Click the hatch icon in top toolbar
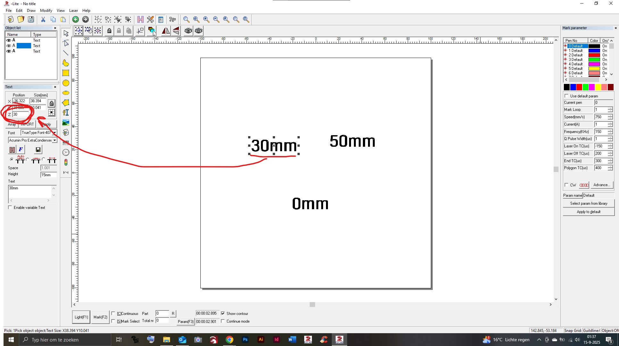Viewport: 619px width, 346px height. (x=140, y=20)
